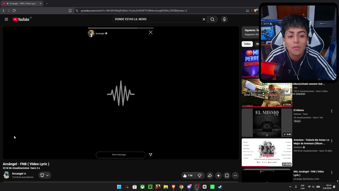This screenshot has height=191, width=339.
Task: Share the video with the arrow icon
Action: [x=210, y=176]
